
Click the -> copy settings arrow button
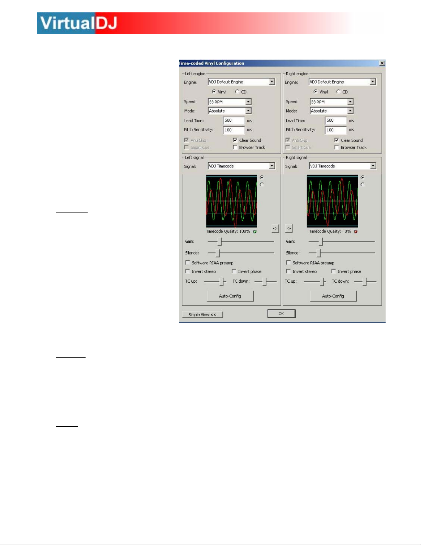pyautogui.click(x=275, y=228)
